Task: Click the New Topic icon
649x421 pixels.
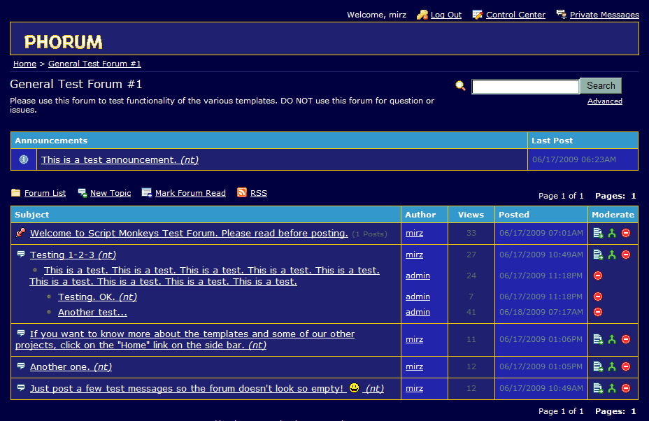Action: [83, 193]
